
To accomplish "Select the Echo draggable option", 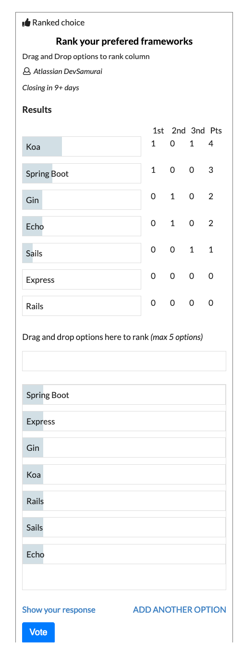I will [x=124, y=554].
